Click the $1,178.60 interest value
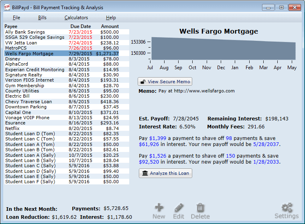The image size is (305, 224). pyautogui.click(x=120, y=217)
